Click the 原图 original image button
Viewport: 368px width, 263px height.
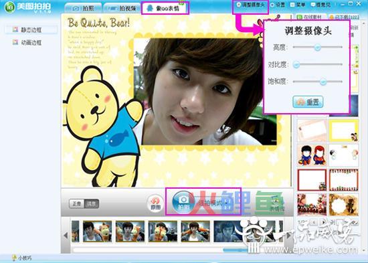tap(155, 203)
